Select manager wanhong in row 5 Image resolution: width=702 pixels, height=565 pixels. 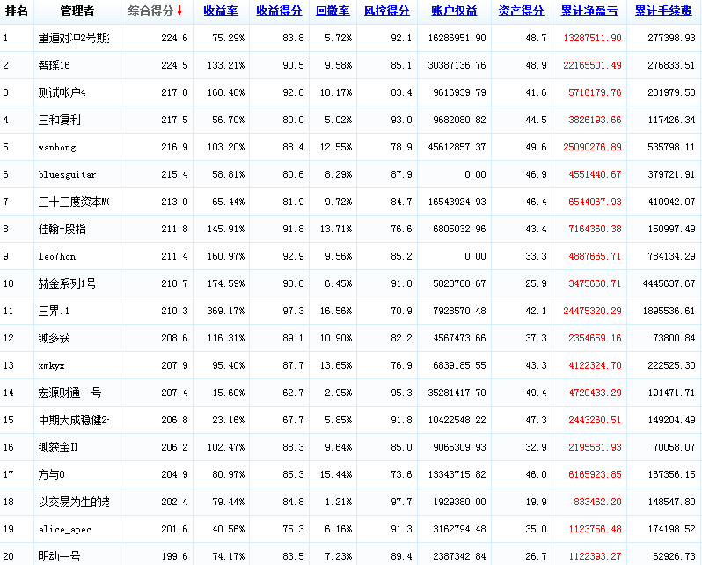[x=58, y=147]
